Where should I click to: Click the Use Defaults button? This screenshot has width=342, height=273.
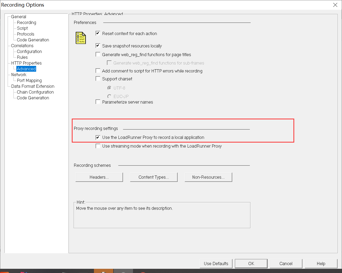pos(216,264)
